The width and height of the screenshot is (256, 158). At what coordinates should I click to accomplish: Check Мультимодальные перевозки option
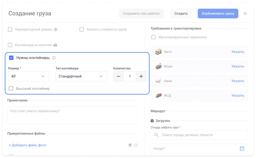154,37
